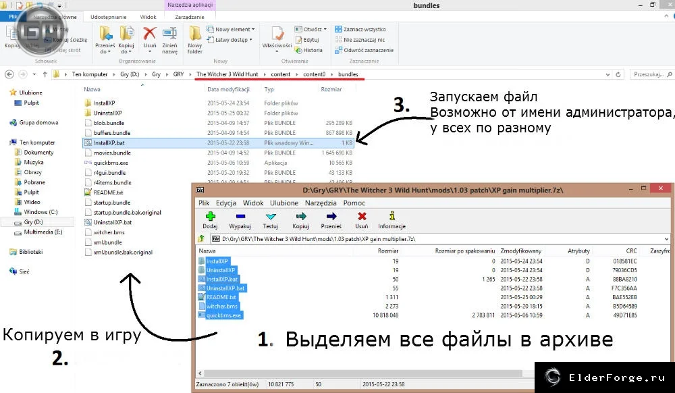
Task: Click the Przenieś do icon in Explorer ribbon
Action: tap(105, 33)
